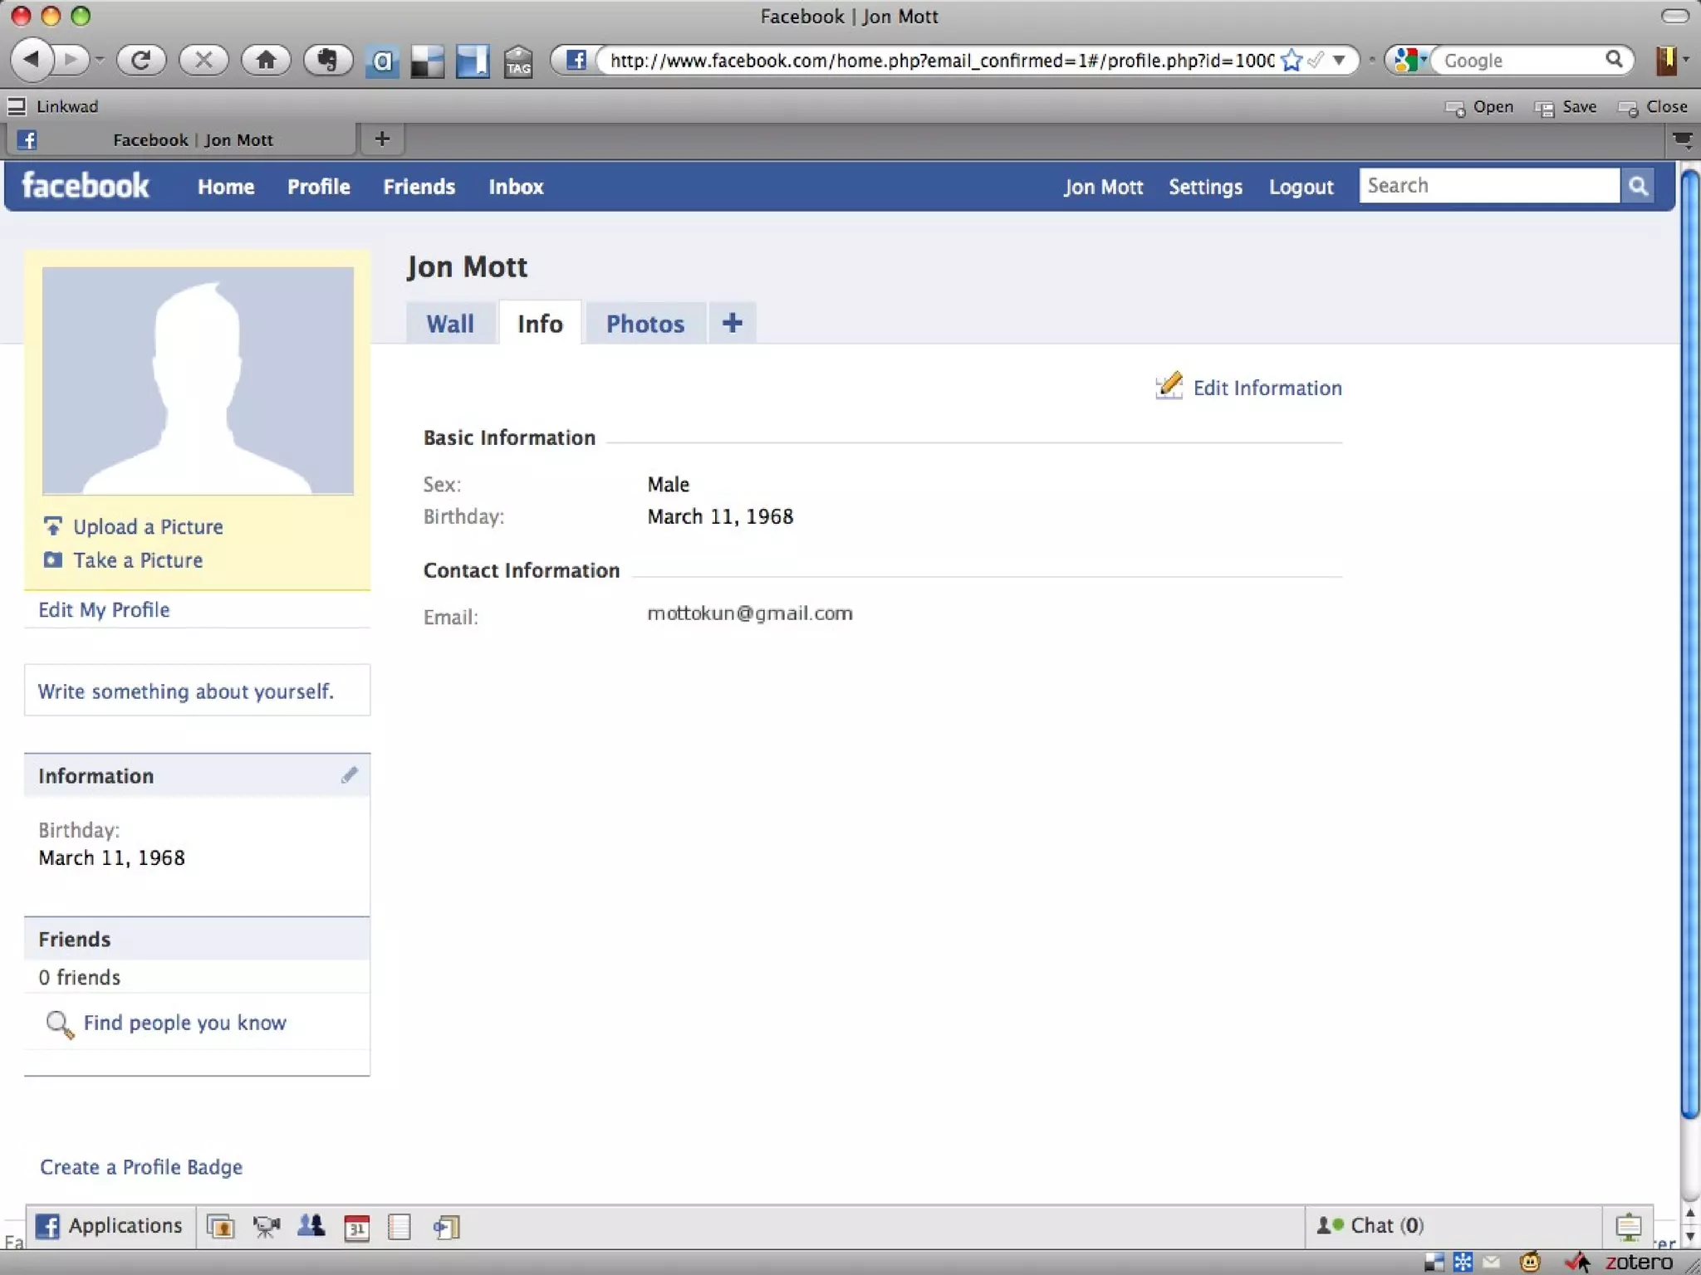Image resolution: width=1701 pixels, height=1275 pixels.
Task: Click Find people you know link
Action: 184,1023
